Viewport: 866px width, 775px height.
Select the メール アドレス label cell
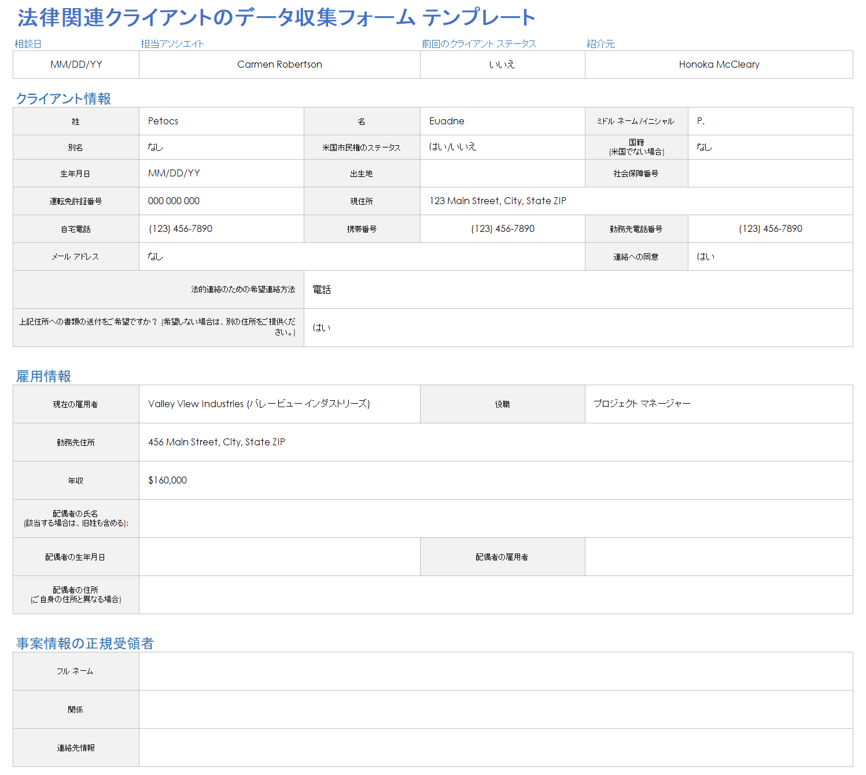(x=76, y=256)
